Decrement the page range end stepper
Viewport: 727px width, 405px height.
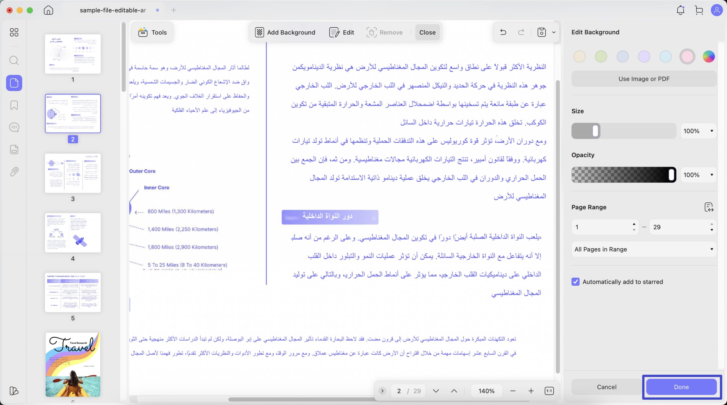[712, 230]
